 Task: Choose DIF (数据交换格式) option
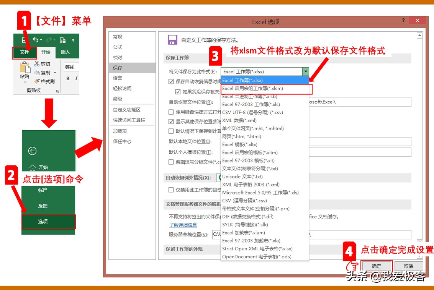pyautogui.click(x=265, y=217)
